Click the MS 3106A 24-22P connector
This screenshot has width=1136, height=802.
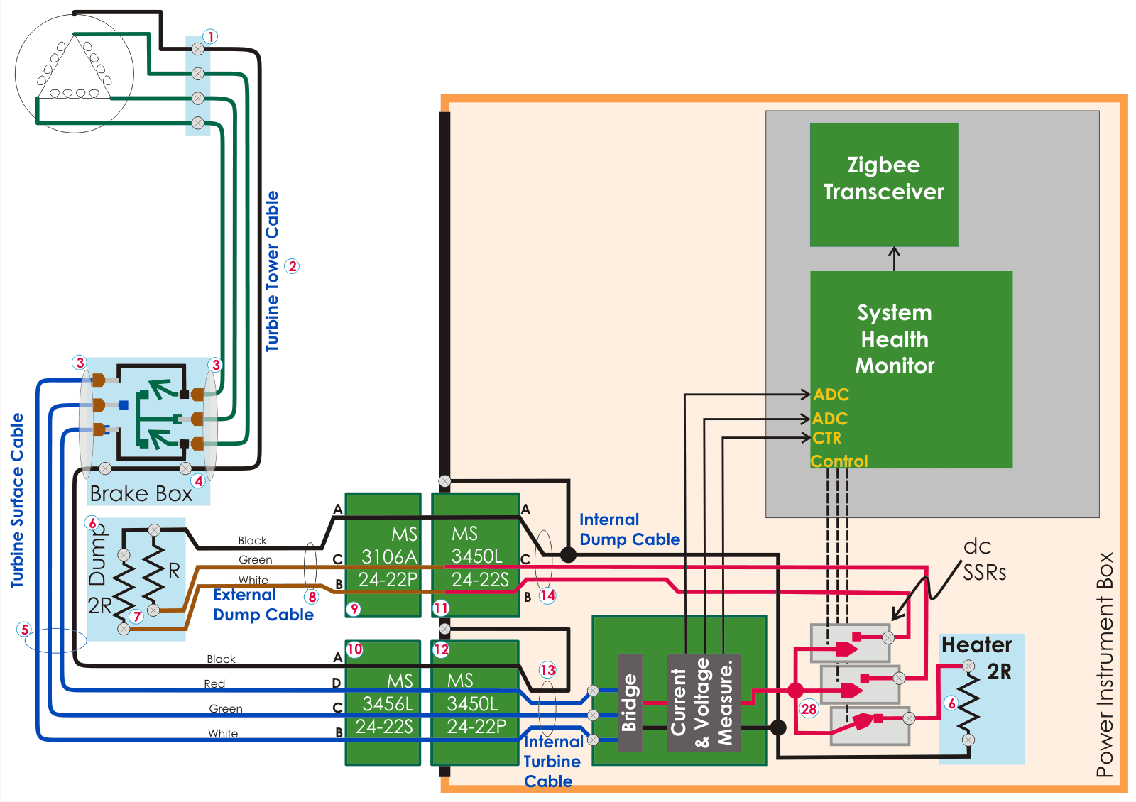click(383, 555)
